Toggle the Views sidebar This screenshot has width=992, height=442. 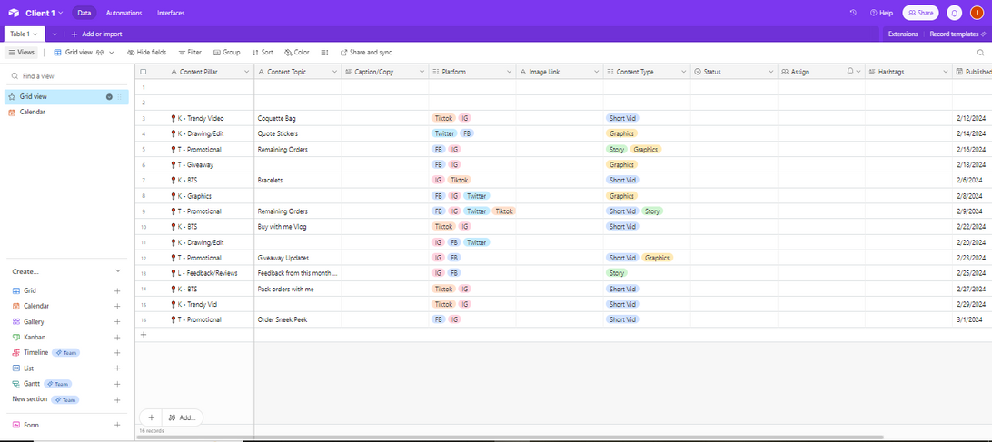pos(21,53)
